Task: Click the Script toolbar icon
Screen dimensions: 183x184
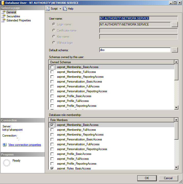Action: click(48, 9)
